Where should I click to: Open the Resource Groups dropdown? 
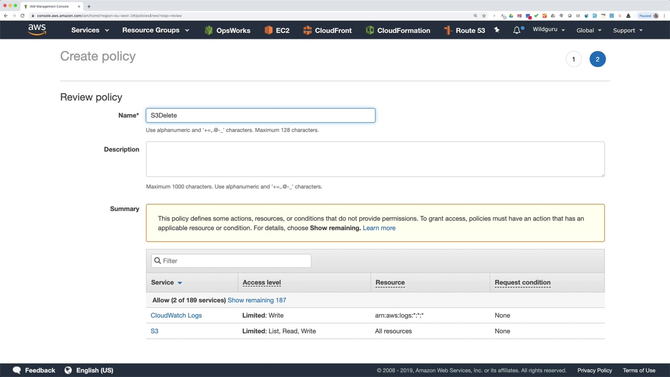(x=155, y=30)
